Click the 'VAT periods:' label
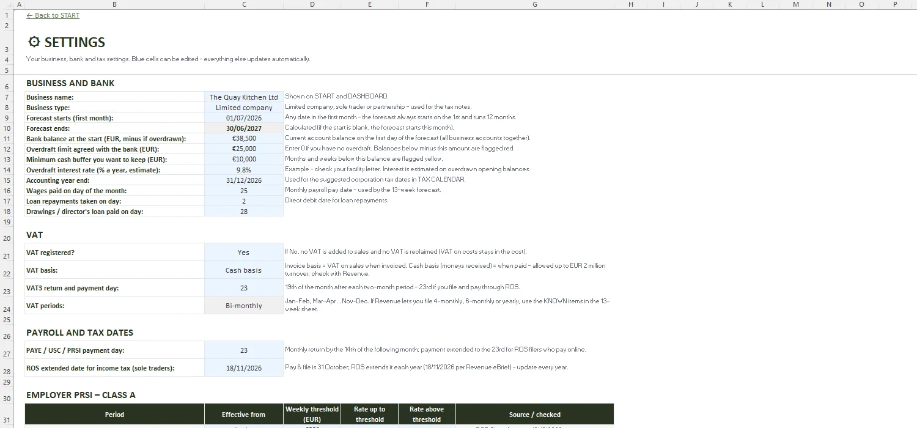The image size is (917, 428). 45,306
